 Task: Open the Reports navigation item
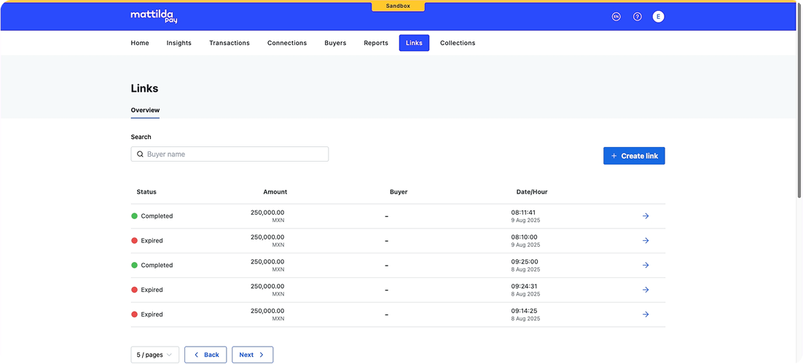tap(376, 43)
